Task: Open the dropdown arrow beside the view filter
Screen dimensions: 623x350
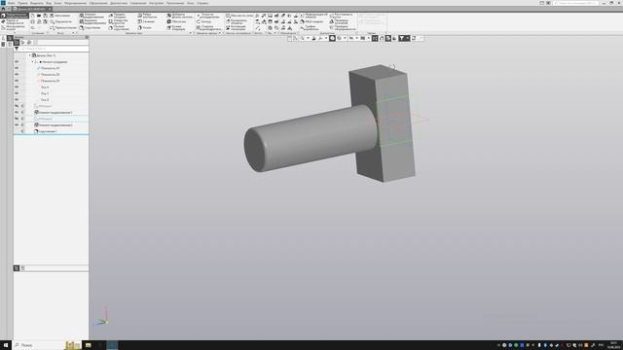Action: tap(407, 38)
